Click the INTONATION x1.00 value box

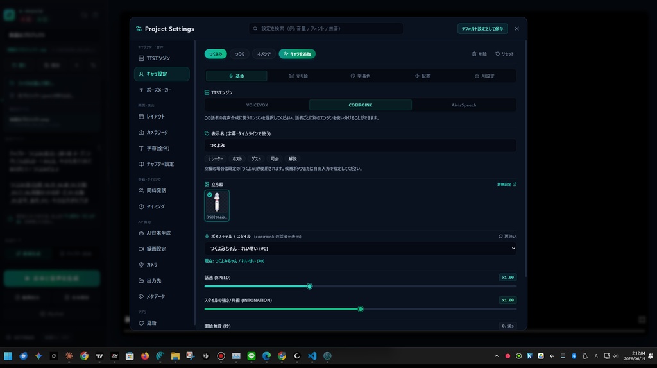(x=508, y=300)
